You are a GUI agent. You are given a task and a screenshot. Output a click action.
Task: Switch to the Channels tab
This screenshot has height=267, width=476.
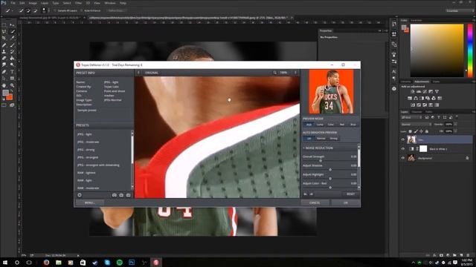416,112
